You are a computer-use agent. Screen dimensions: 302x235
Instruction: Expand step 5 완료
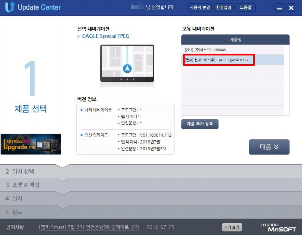151,212
